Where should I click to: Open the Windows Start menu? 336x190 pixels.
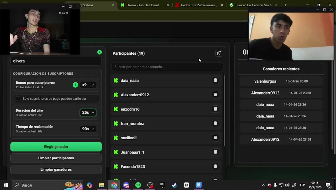click(6, 185)
